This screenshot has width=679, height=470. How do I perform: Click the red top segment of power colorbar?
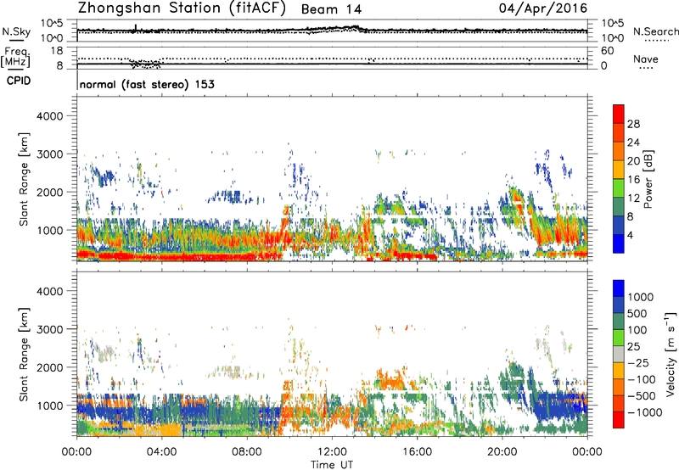click(x=619, y=114)
